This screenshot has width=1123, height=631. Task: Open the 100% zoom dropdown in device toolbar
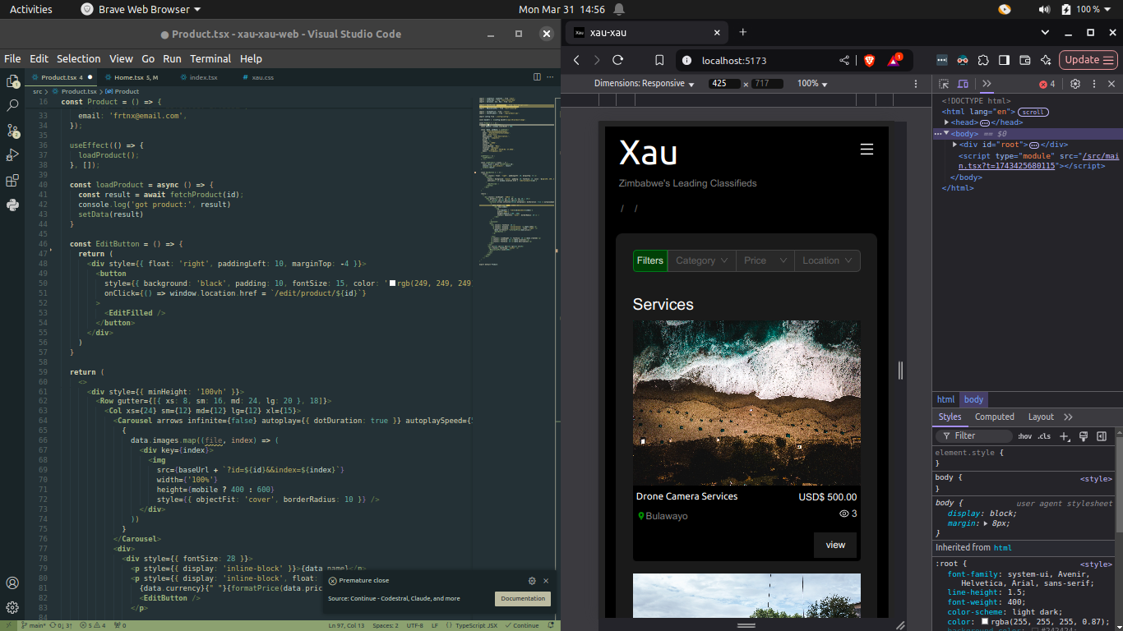click(812, 84)
